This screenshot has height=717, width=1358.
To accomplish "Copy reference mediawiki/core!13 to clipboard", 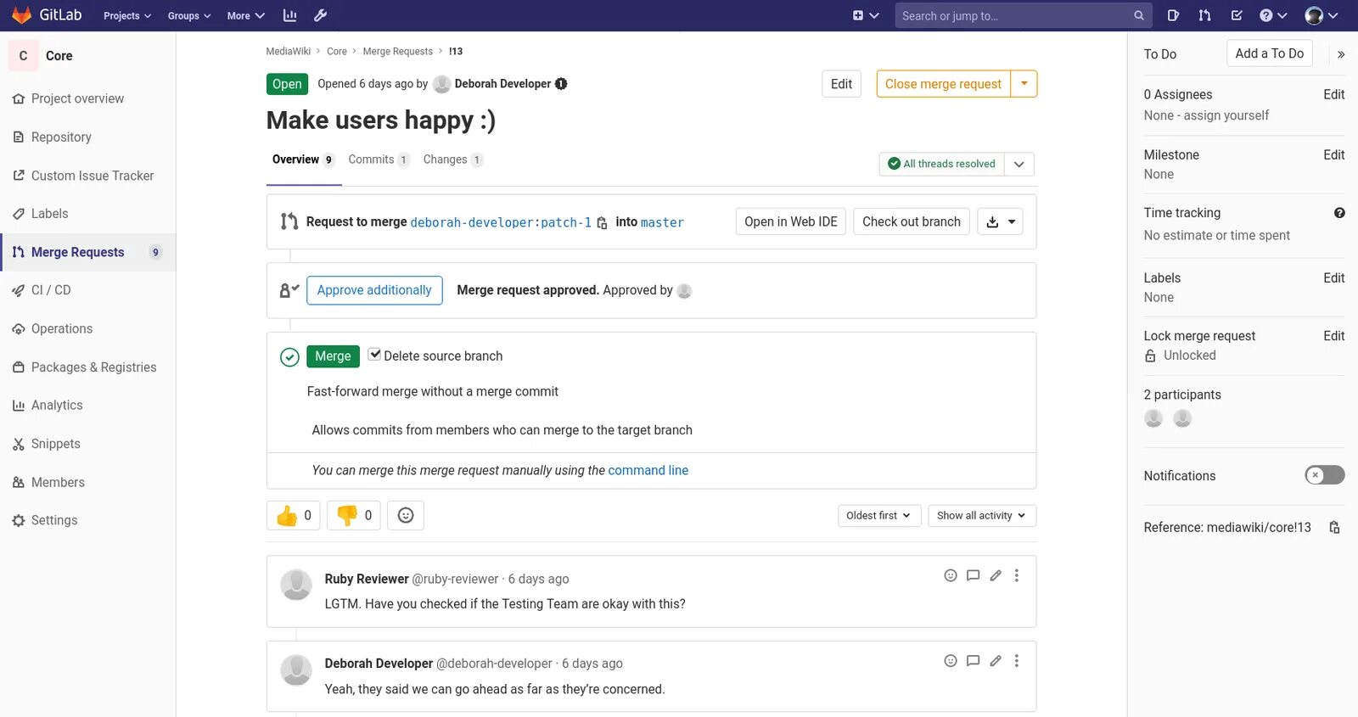I will pyautogui.click(x=1334, y=528).
